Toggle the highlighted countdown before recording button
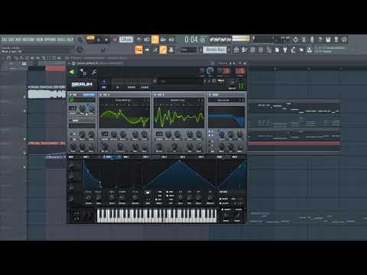Viewport: 367px width, 275px height. click(155, 40)
